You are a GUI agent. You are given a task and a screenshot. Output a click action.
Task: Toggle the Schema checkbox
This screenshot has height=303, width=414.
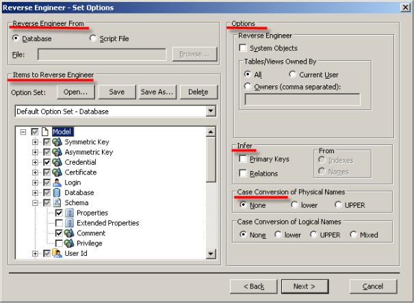coord(47,202)
